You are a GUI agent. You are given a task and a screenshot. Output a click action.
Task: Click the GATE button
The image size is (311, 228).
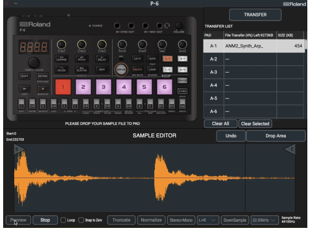click(x=152, y=59)
